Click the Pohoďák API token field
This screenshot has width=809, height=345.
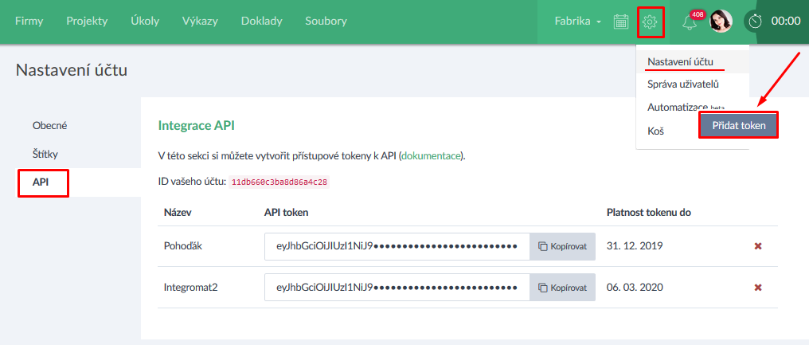pos(397,246)
